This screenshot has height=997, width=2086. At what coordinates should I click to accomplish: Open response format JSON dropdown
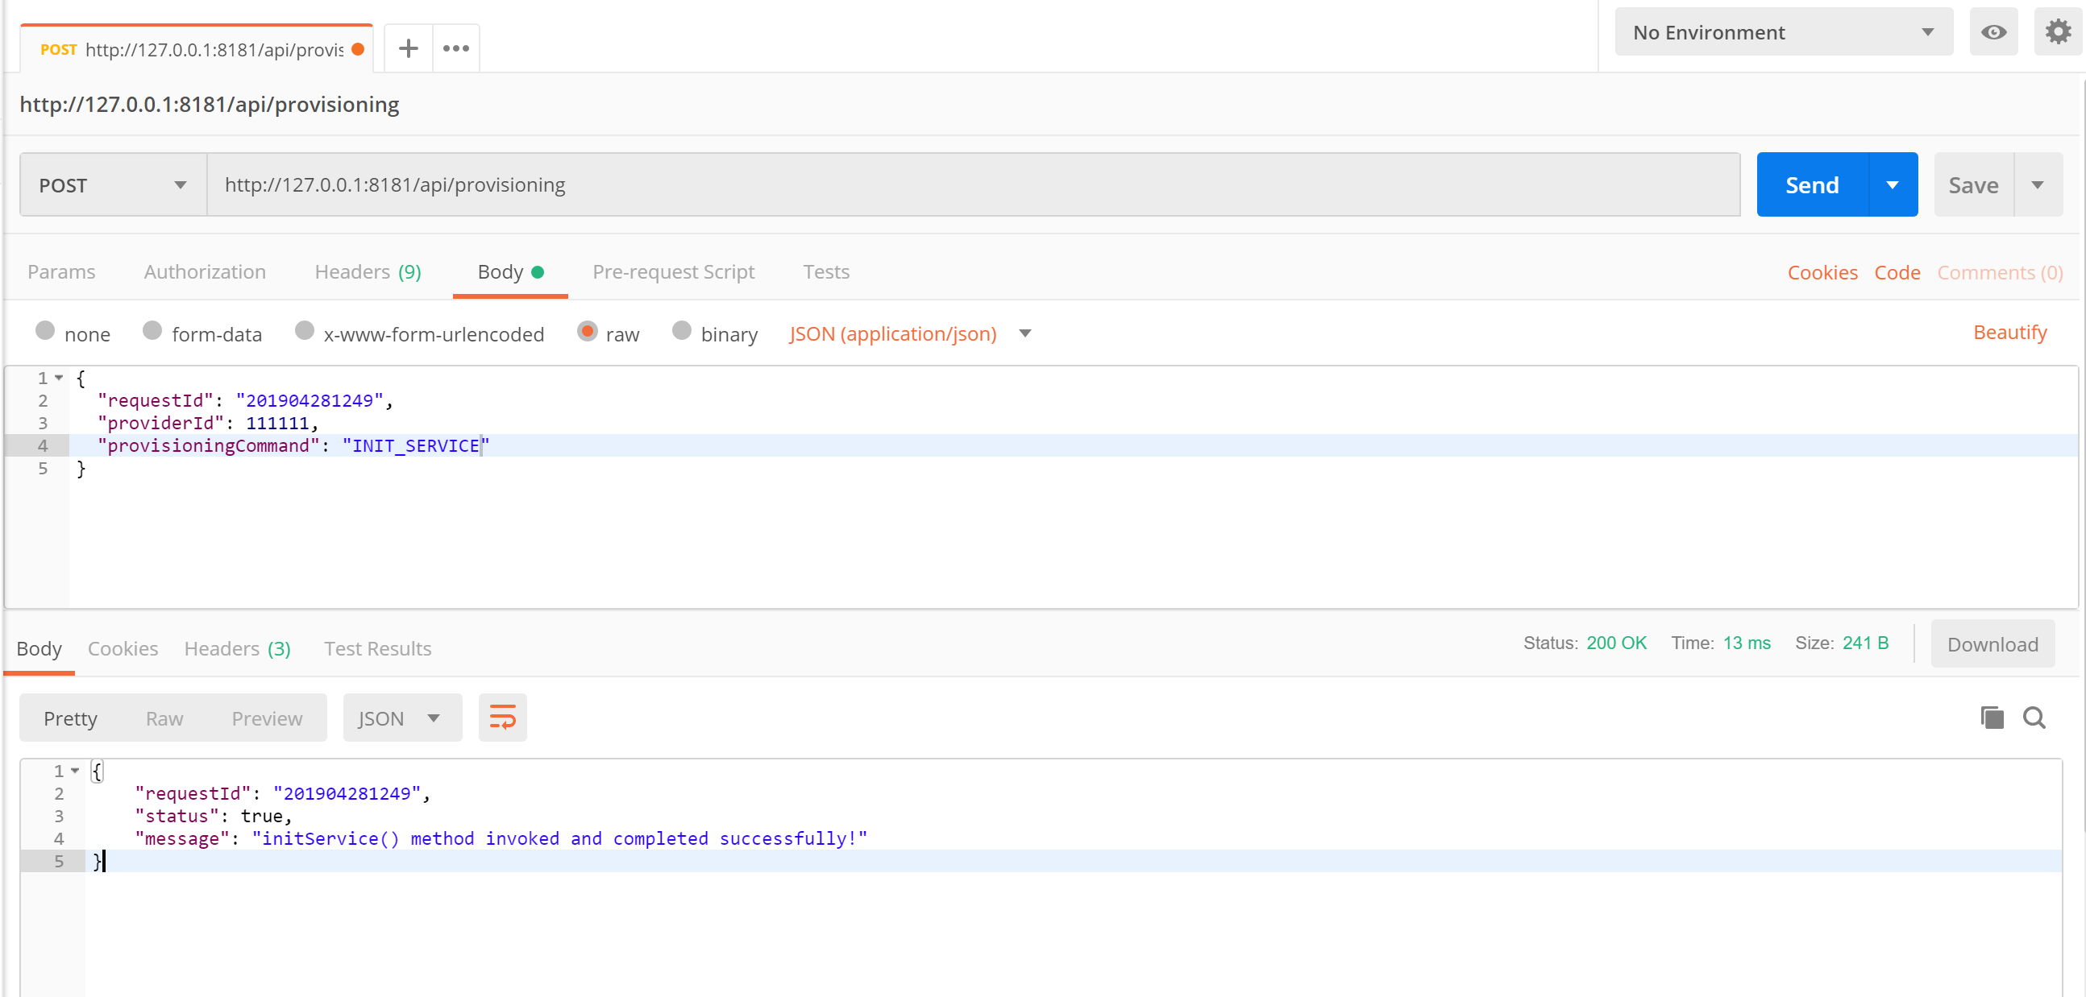pos(401,718)
